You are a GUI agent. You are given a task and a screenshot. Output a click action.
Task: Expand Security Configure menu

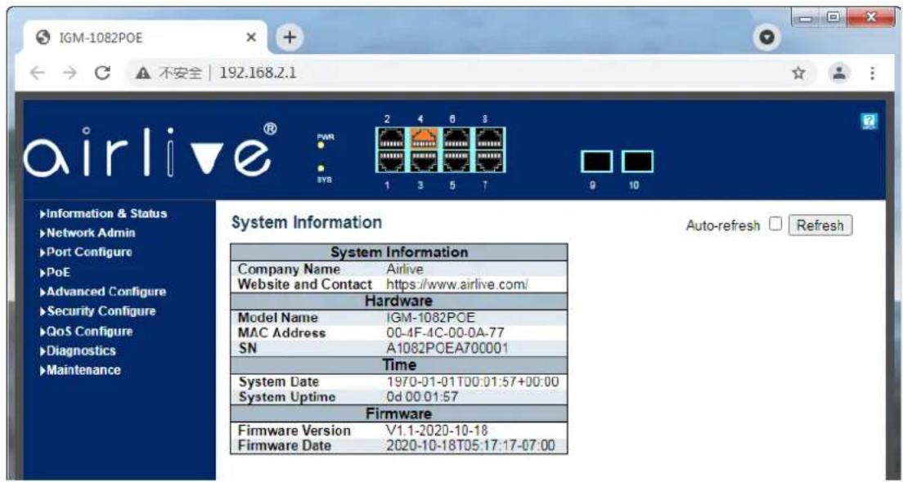click(x=98, y=311)
